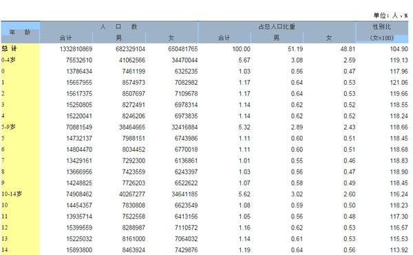This screenshot has width=413, height=255.
Task: Click cell 13429161
Action: (x=79, y=161)
